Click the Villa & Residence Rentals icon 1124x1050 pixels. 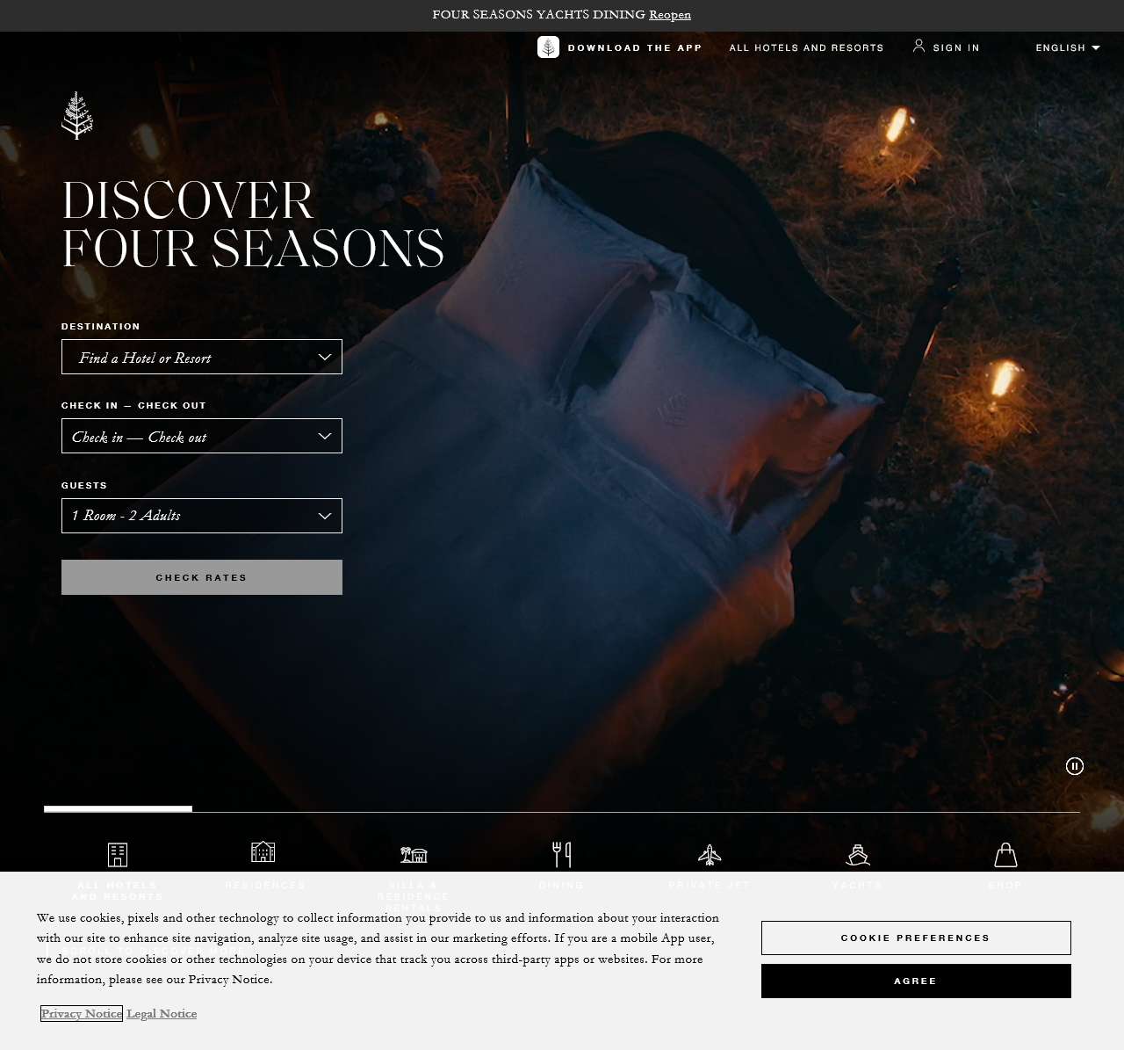413,852
